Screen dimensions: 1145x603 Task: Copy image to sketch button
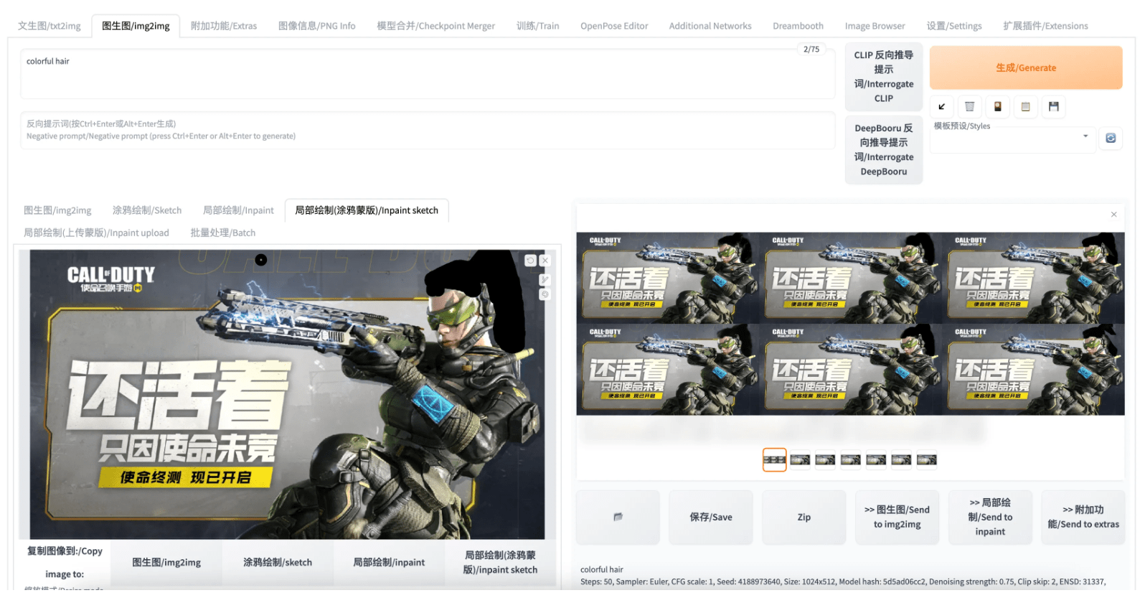[x=278, y=562]
